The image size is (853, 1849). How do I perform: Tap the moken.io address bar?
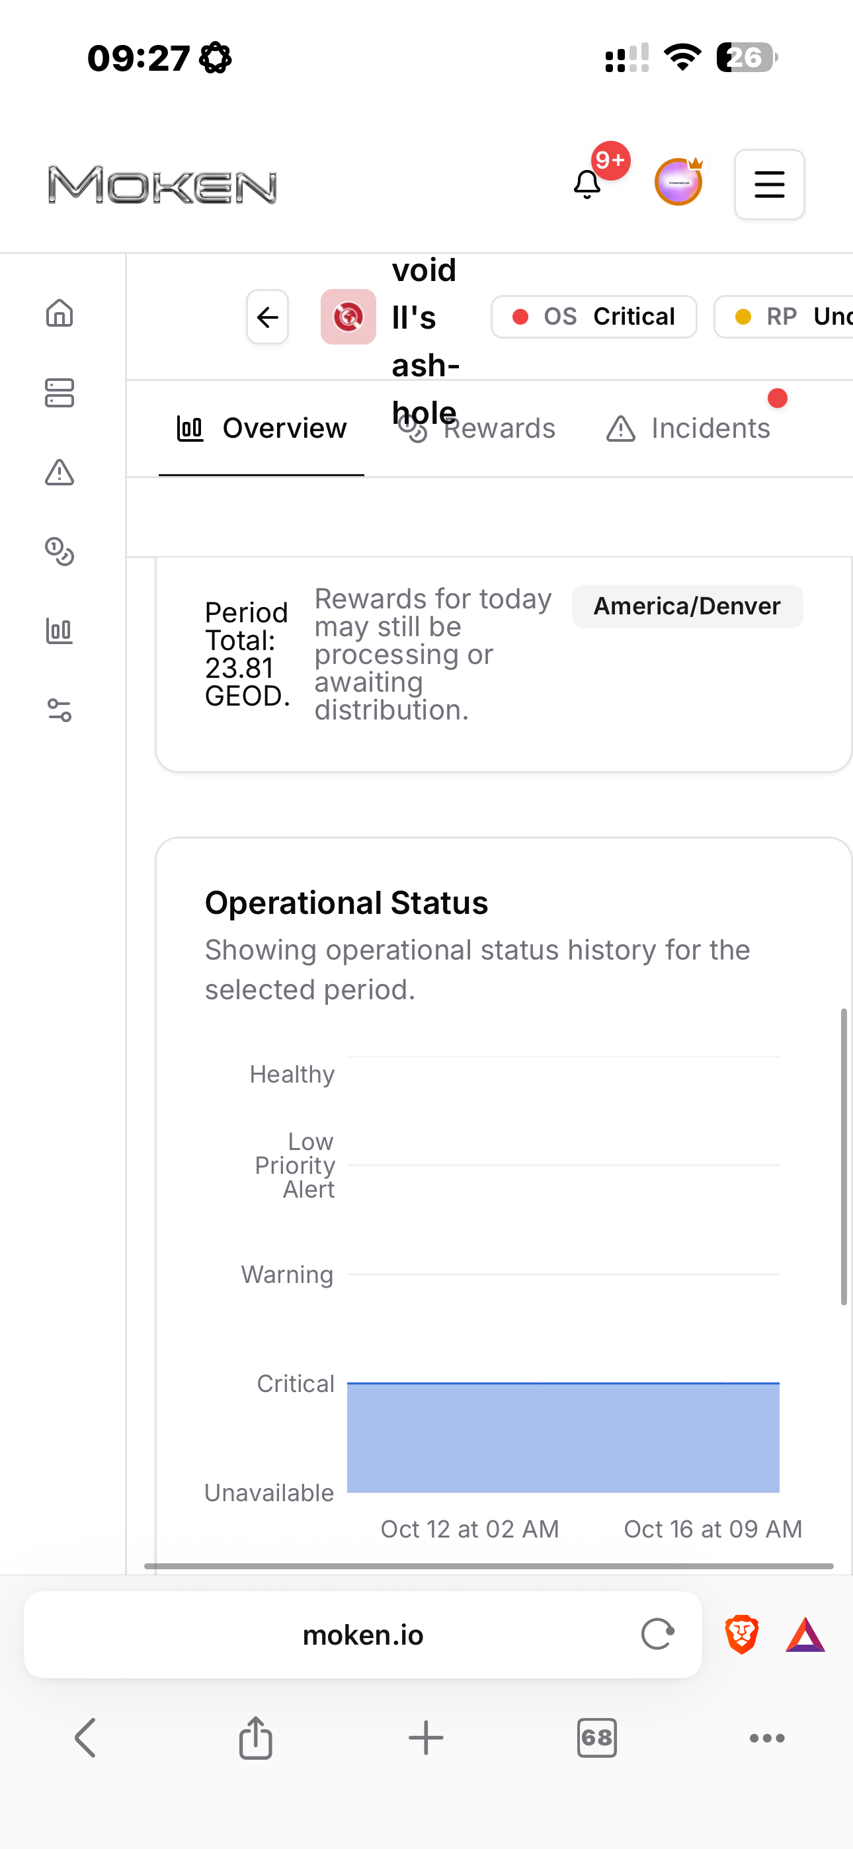pos(362,1635)
